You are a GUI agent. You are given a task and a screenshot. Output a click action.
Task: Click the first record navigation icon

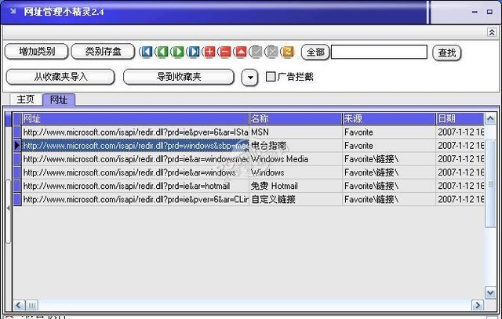[x=146, y=53]
